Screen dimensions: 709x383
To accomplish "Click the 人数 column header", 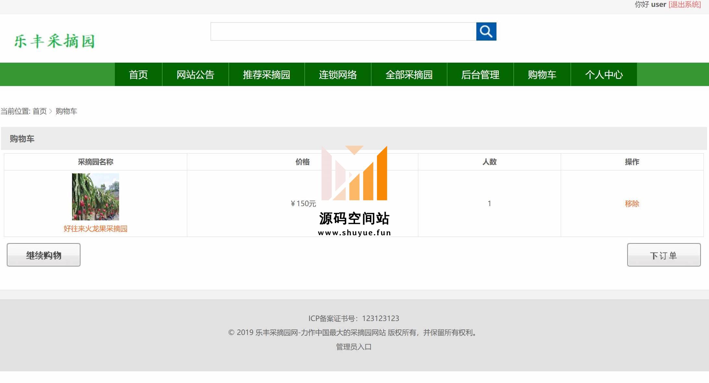I will [489, 162].
